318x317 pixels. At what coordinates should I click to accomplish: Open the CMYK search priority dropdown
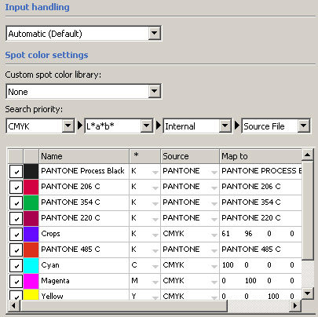68,126
